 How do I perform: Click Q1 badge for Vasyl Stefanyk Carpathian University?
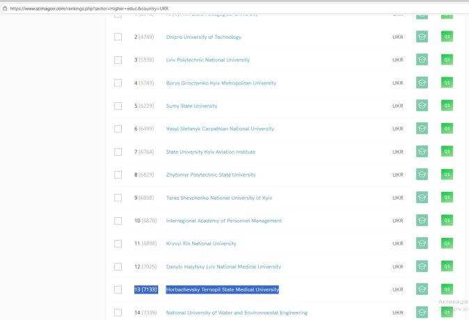(x=447, y=129)
